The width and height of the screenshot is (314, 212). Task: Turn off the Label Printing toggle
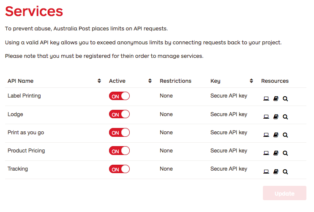[119, 96]
